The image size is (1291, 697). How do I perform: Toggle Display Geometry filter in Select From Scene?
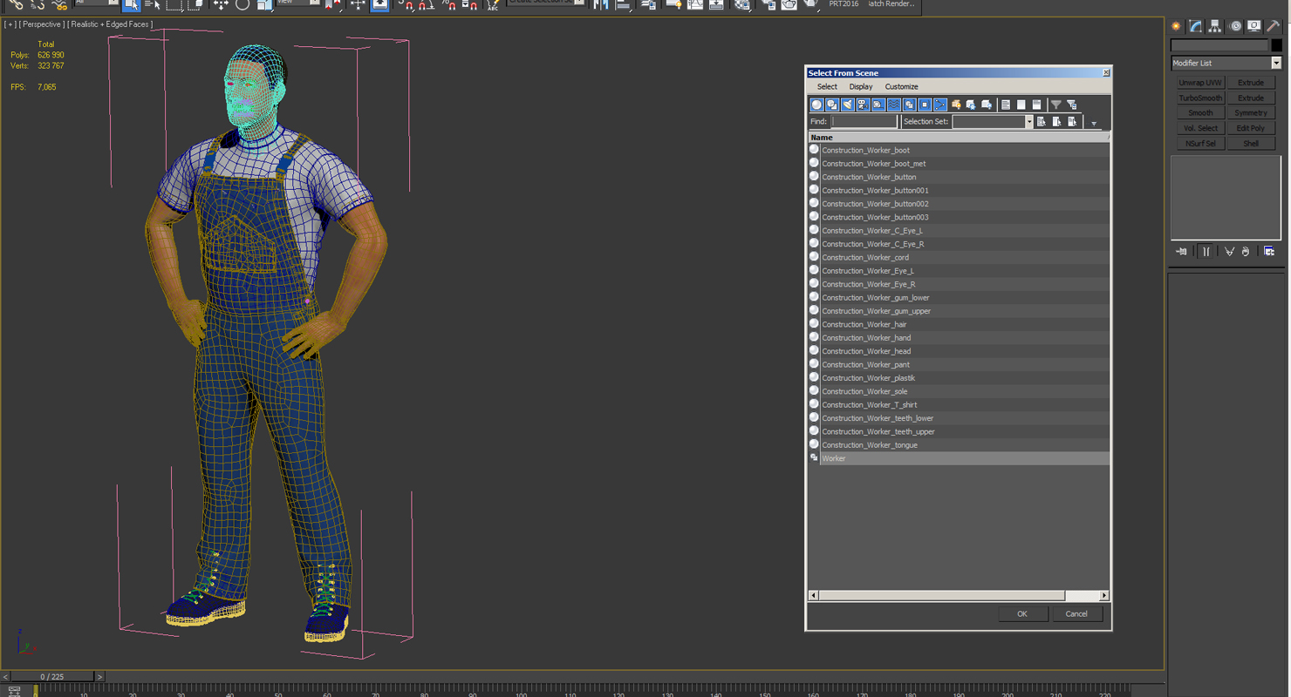816,105
